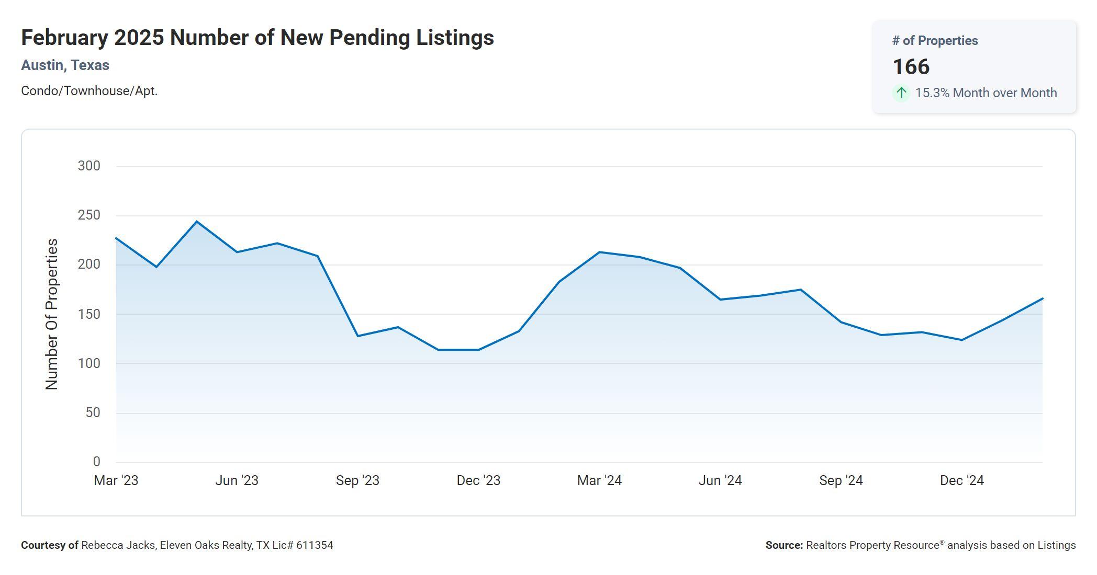Click the Dec '24 x-axis label
Viewport: 1097px width, 575px height.
(x=962, y=480)
